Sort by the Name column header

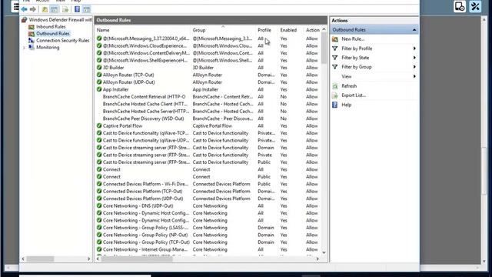tap(103, 30)
